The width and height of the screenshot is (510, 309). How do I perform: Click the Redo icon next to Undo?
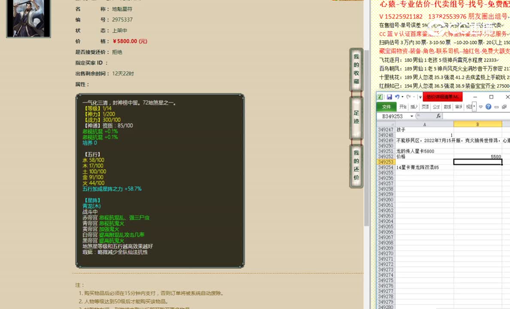[x=408, y=97]
